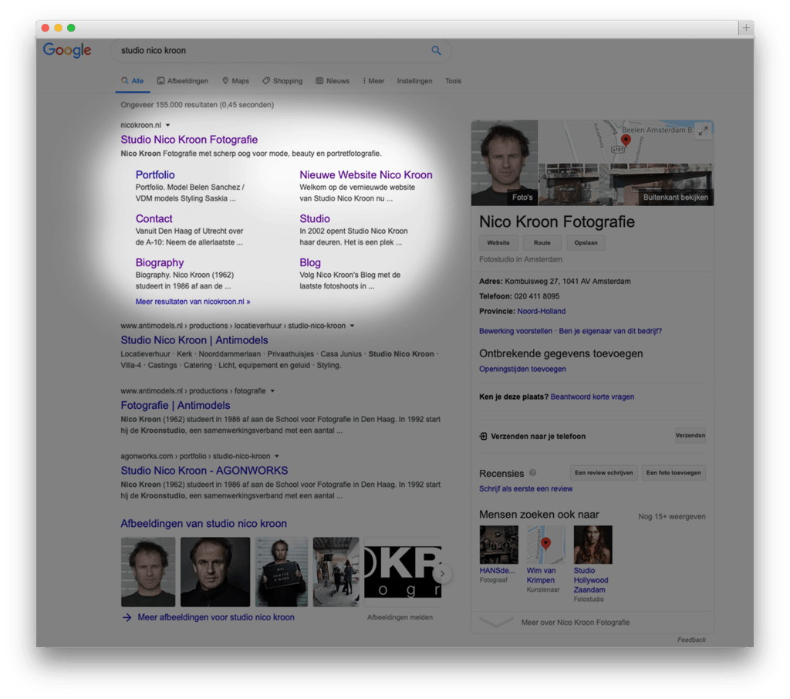
Task: Open the Blog sitelink
Action: 310,262
